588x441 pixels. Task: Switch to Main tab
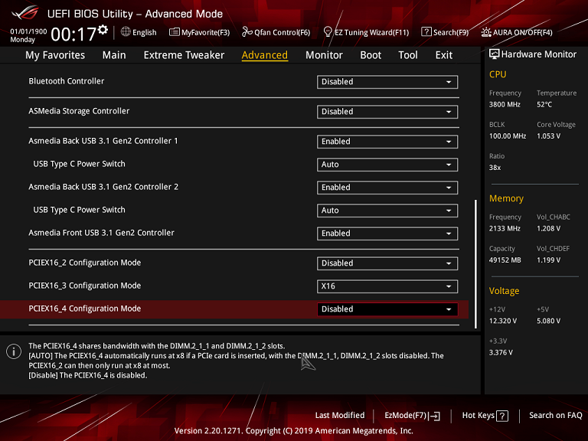(x=114, y=55)
